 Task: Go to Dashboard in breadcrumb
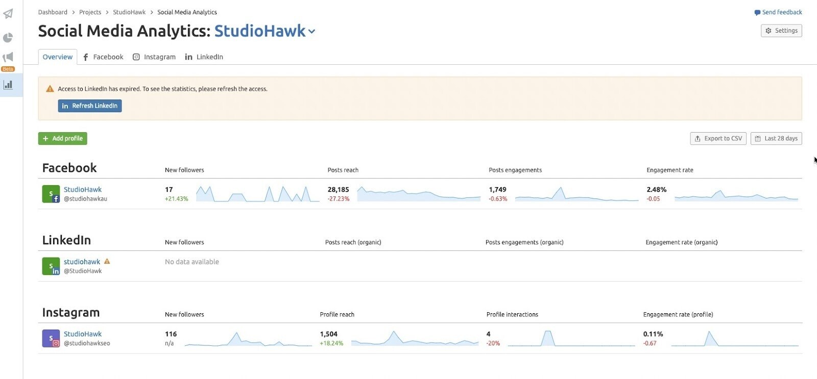(x=53, y=12)
